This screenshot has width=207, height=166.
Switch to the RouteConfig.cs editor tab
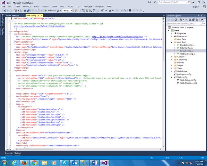[12, 15]
